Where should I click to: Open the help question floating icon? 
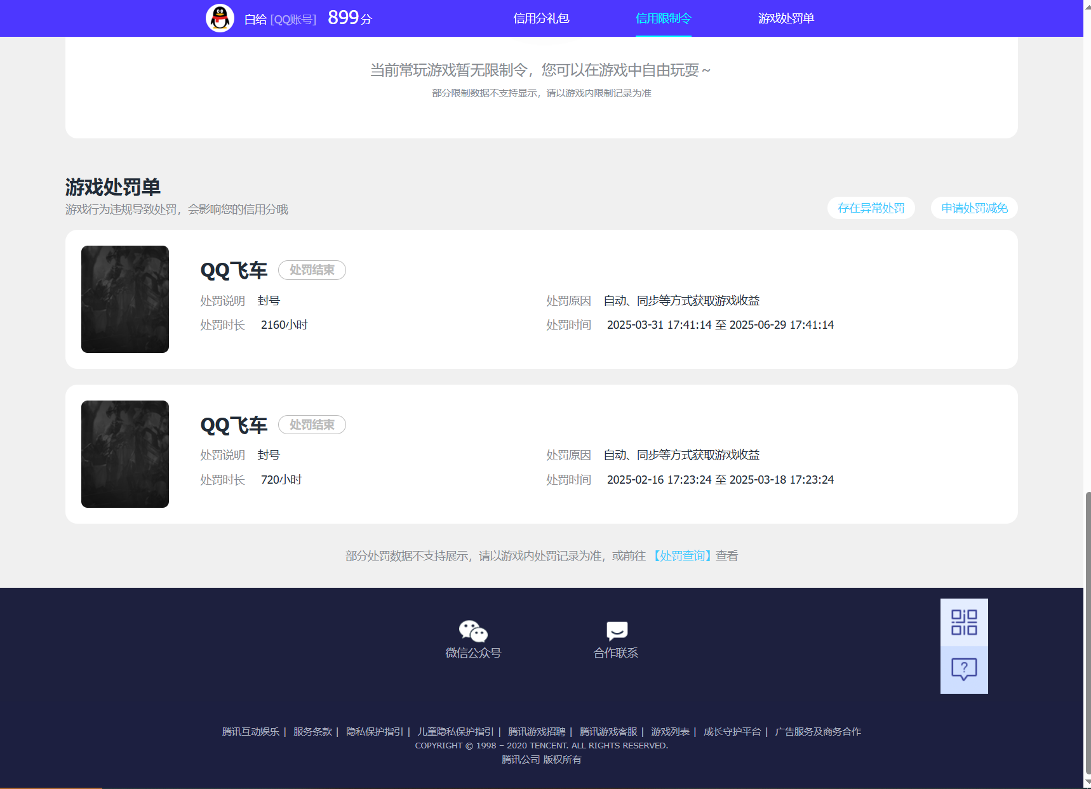coord(964,670)
